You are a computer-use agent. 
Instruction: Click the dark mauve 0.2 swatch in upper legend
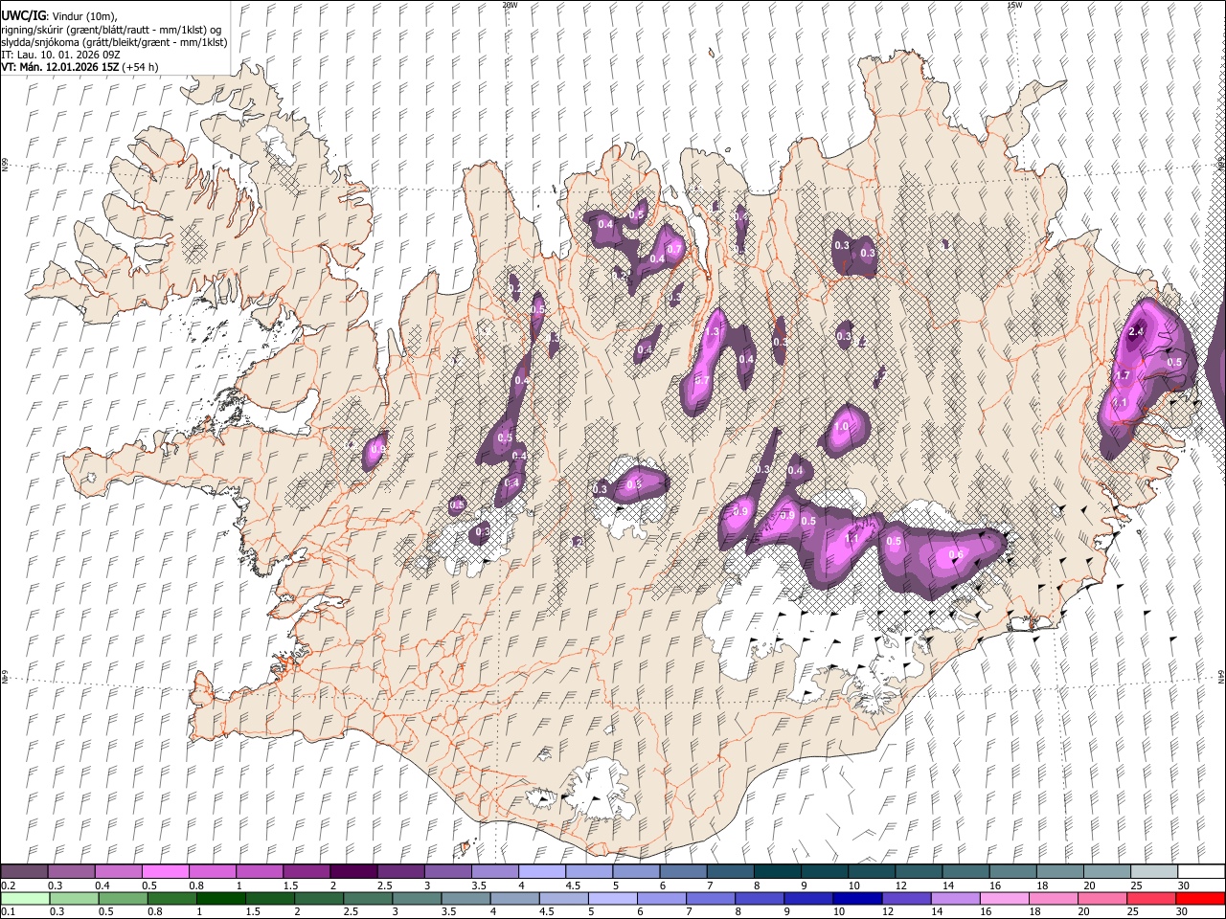pyautogui.click(x=24, y=872)
